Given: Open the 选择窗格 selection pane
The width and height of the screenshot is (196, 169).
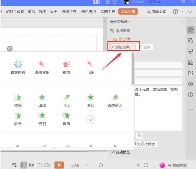Looking at the screenshot, I should point(120,31).
